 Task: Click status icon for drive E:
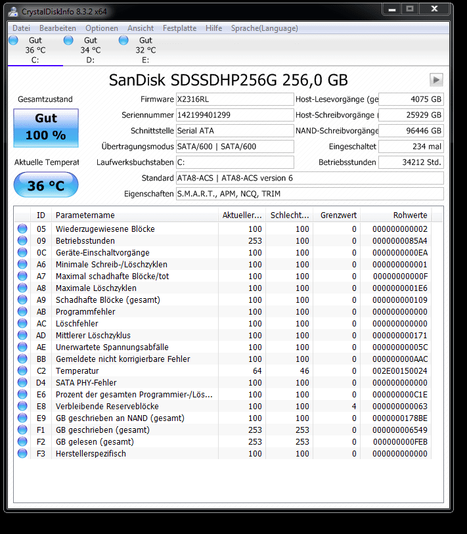pos(123,40)
